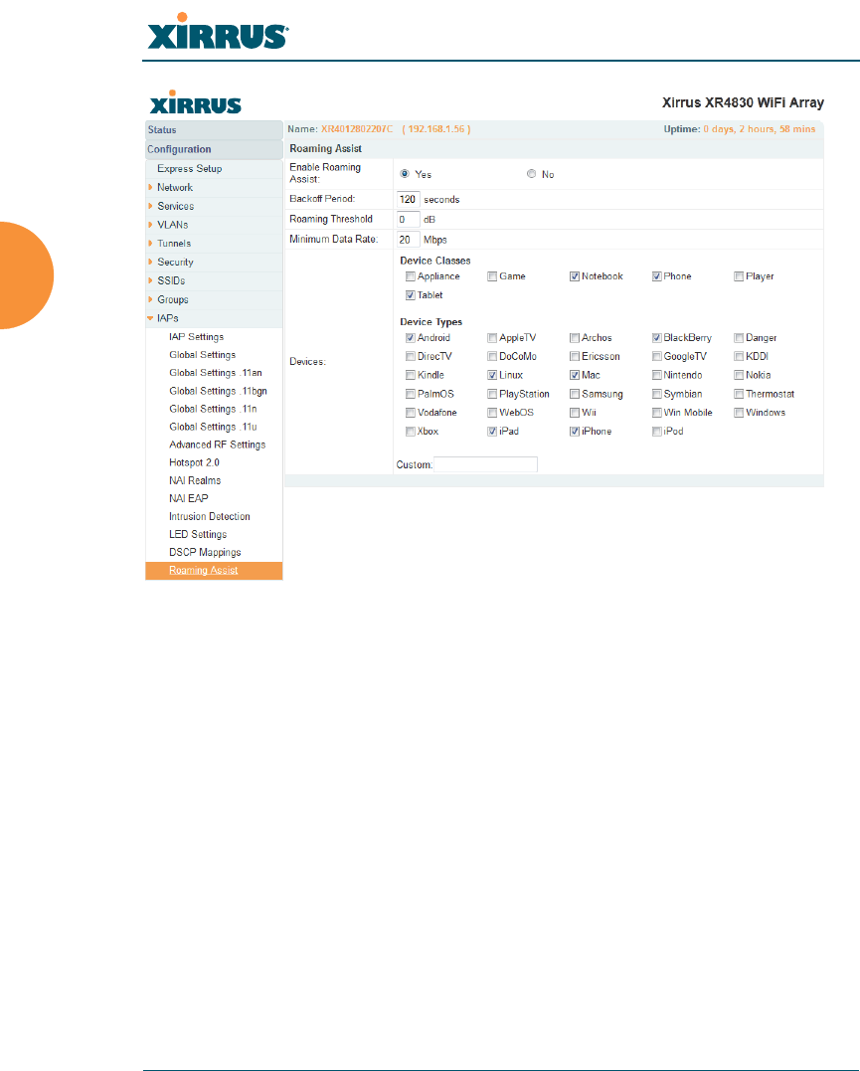This screenshot has height=1071, width=860.
Task: Uncheck the Notebook device class
Action: 575,276
